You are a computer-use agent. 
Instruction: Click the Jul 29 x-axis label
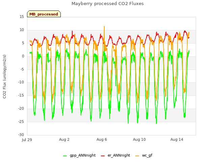pyautogui.click(x=27, y=140)
